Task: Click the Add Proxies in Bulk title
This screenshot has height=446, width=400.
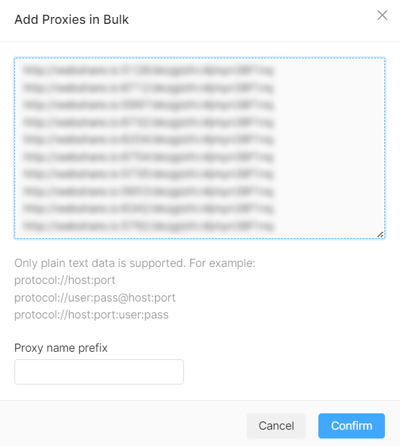Action: pyautogui.click(x=72, y=19)
